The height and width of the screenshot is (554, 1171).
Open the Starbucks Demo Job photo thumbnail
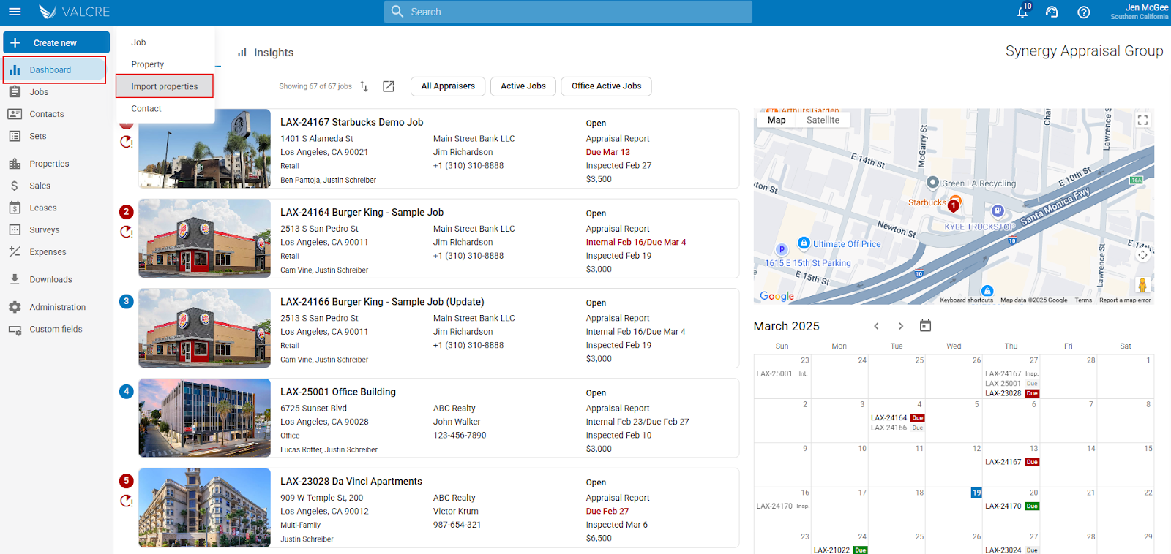point(205,148)
